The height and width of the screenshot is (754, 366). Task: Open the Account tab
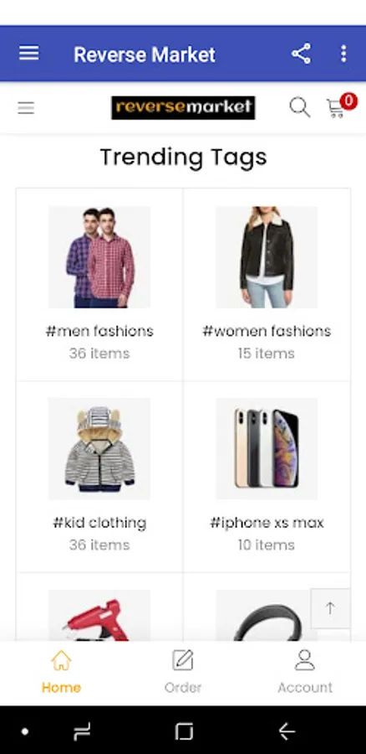305,672
